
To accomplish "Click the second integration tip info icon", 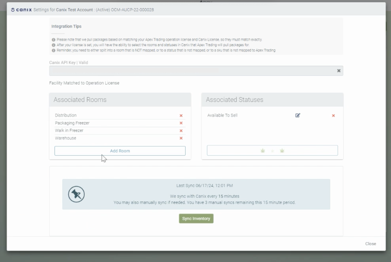I will click(54, 45).
